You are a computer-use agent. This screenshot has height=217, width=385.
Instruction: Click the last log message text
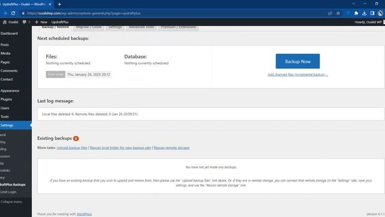point(90,114)
